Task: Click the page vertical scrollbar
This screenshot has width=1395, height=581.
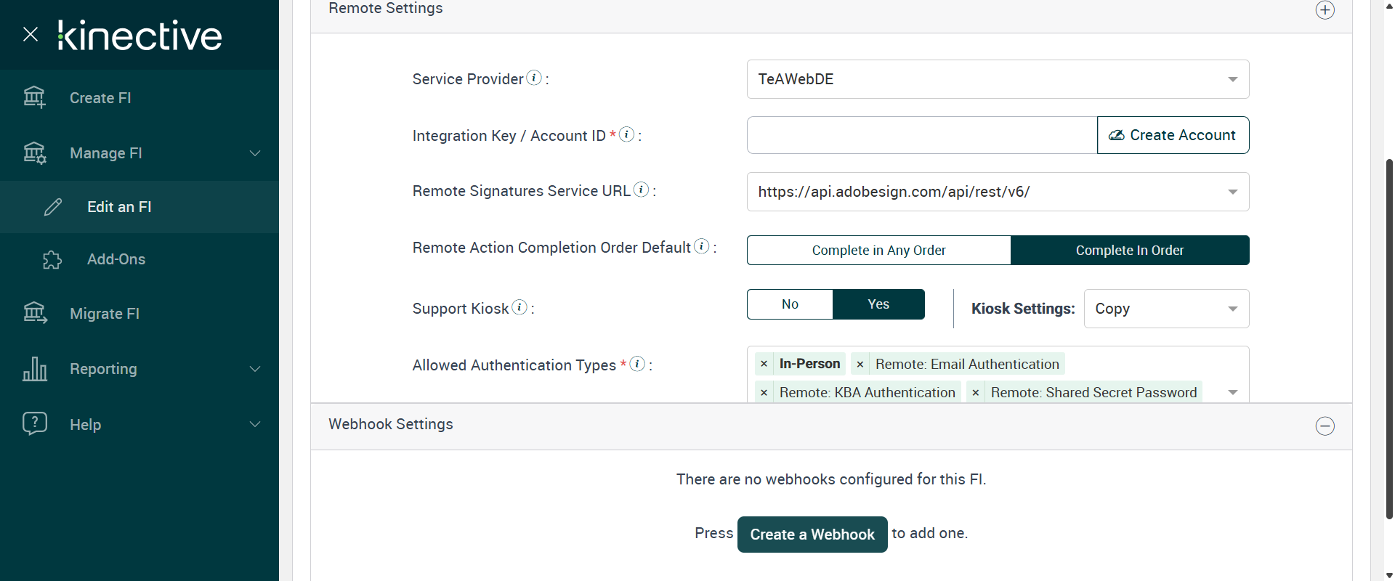Action: click(1389, 334)
